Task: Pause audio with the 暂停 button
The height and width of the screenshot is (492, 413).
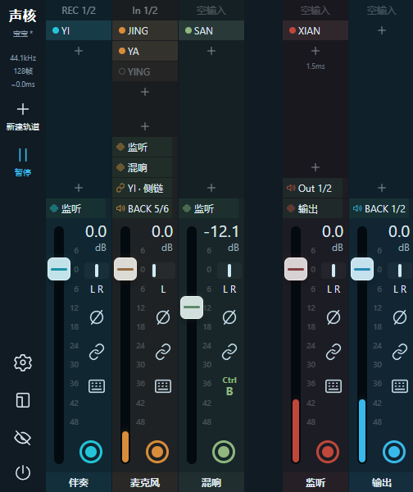Action: click(23, 162)
